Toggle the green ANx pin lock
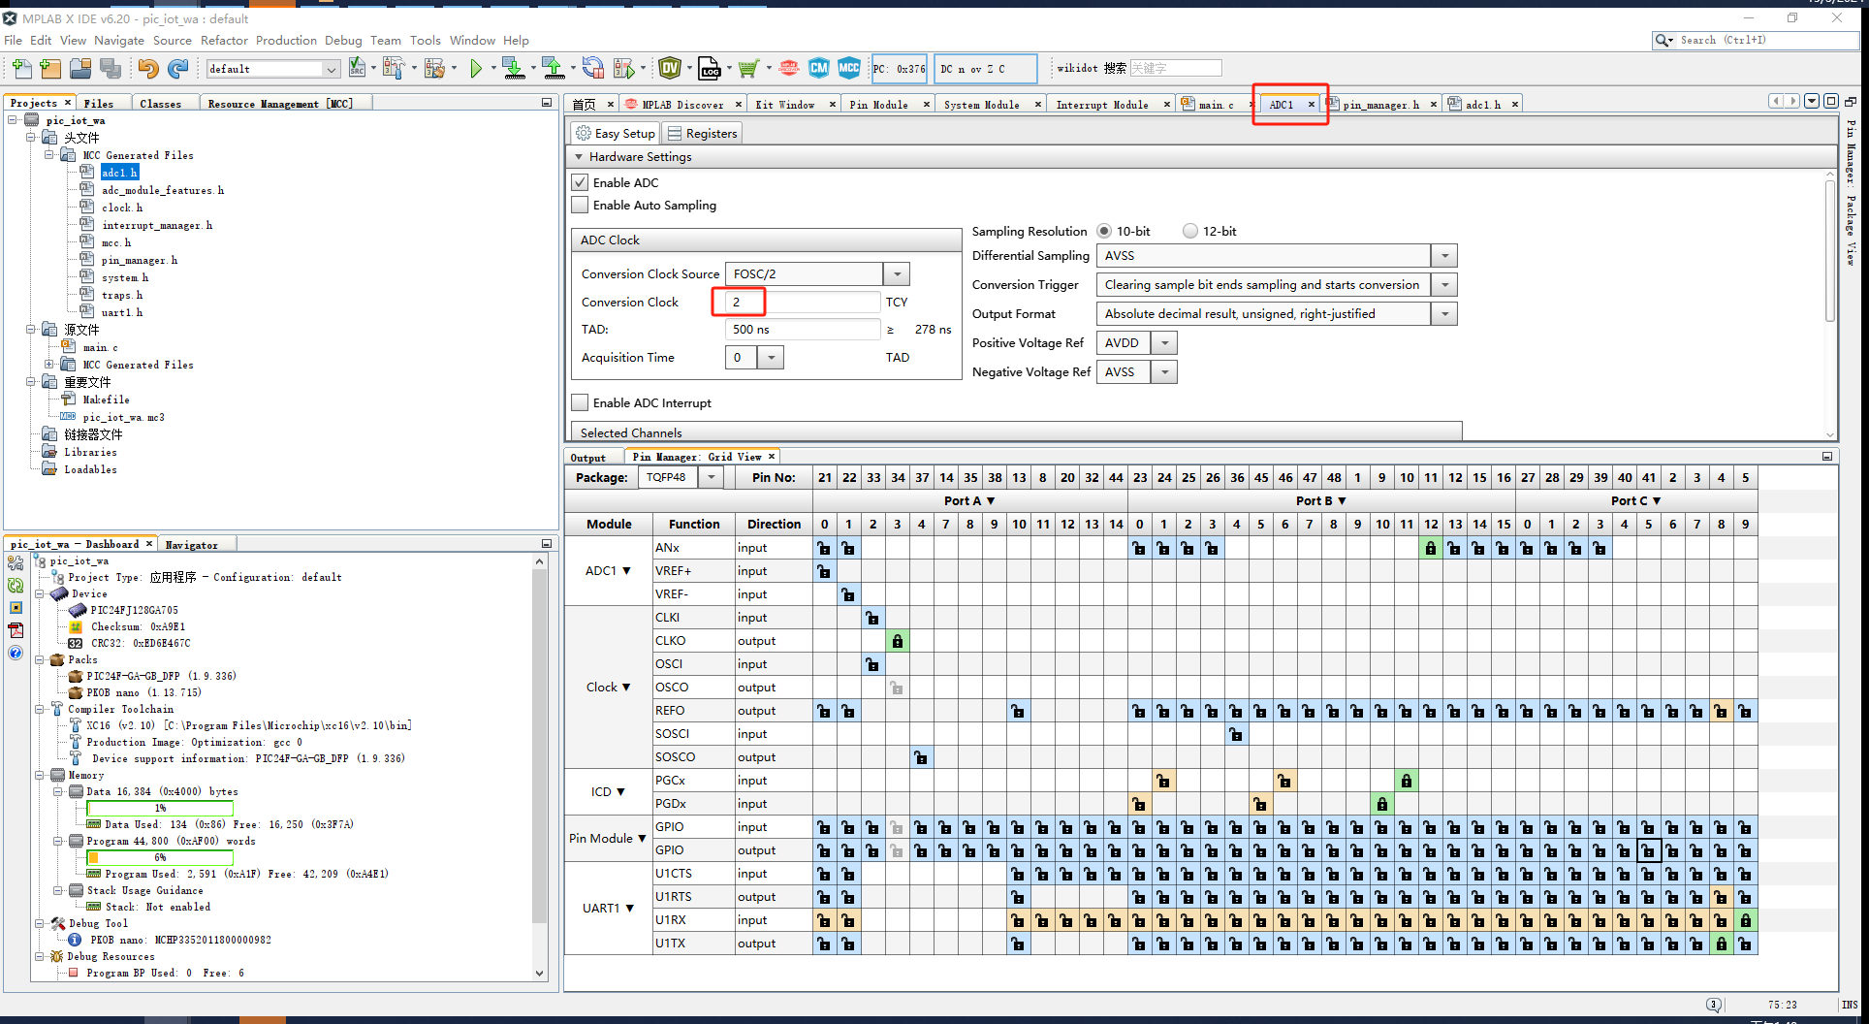The image size is (1869, 1024). point(1431,548)
